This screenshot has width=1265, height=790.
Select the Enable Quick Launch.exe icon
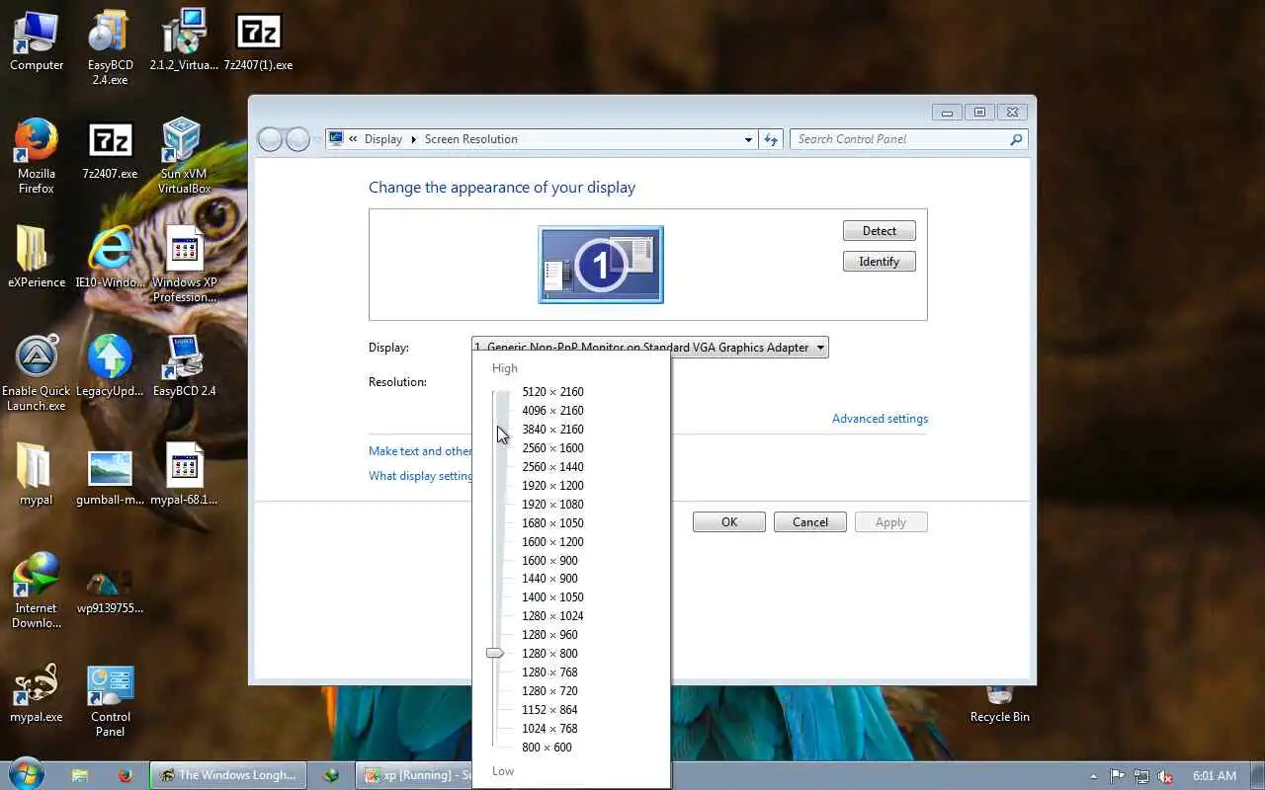point(37,373)
